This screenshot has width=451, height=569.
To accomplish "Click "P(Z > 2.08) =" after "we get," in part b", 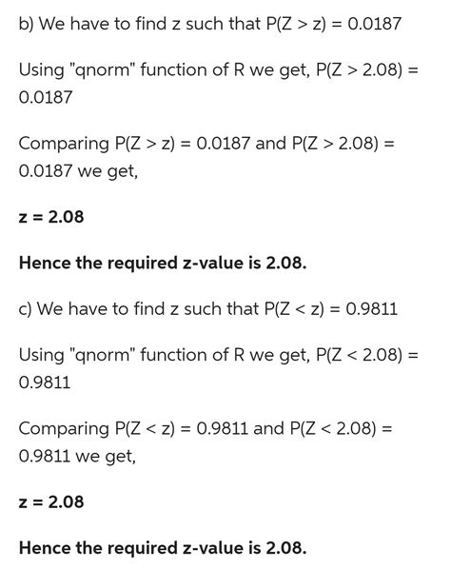I will (x=367, y=69).
